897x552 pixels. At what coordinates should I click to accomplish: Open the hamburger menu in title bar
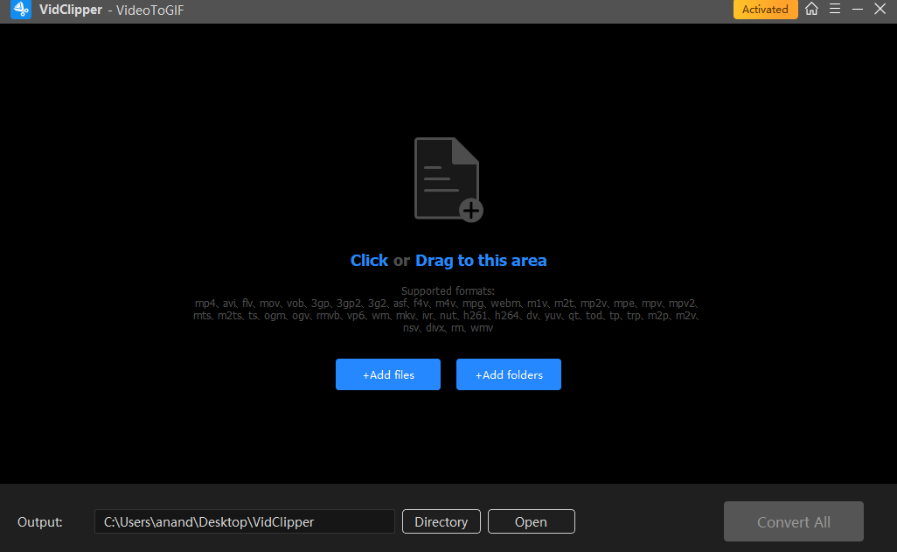point(835,10)
